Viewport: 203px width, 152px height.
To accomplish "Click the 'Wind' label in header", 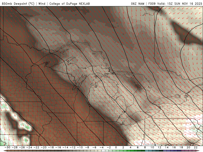I will click(42, 4).
